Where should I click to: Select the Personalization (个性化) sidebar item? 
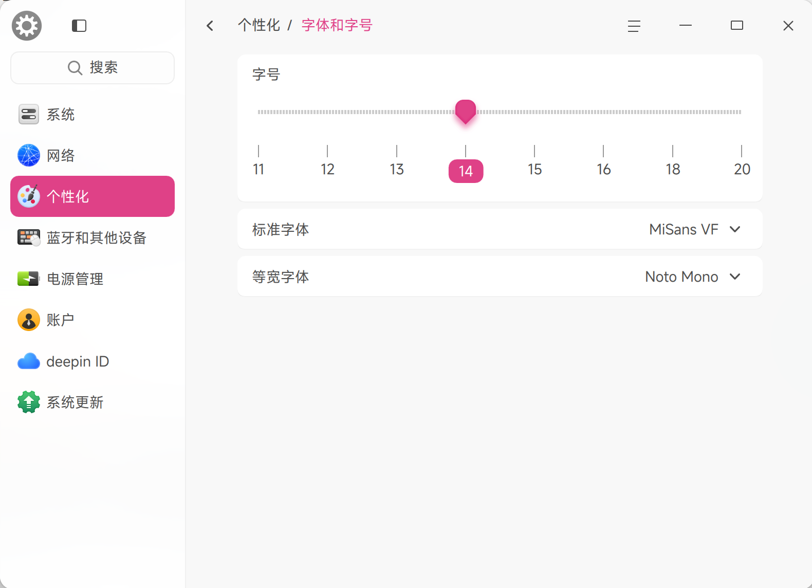[93, 196]
